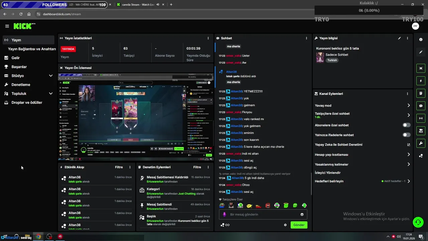Toggle the activity feed lightning icon in the sidebar
This screenshot has width=428, height=241.
[x=421, y=81]
